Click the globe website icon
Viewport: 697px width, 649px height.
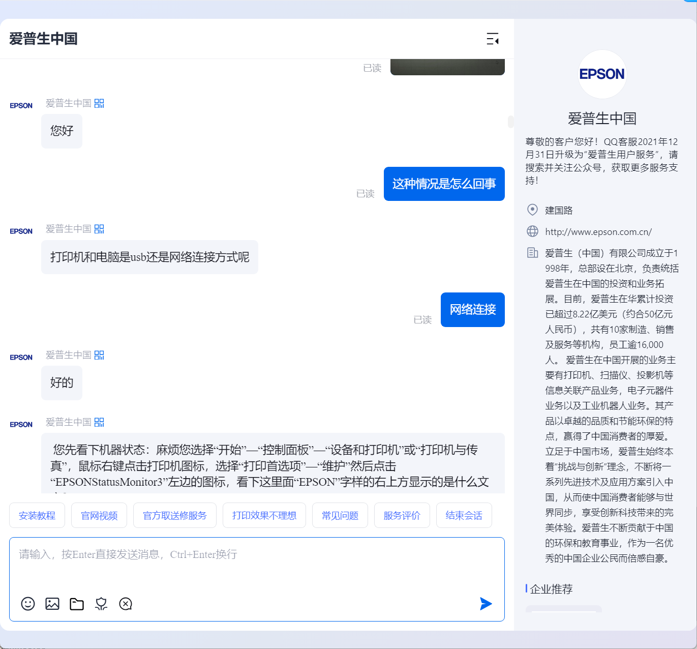point(532,231)
